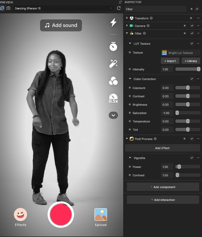The width and height of the screenshot is (202, 237).
Task: Disable the Filter component checkbox
Action: pos(192,33)
